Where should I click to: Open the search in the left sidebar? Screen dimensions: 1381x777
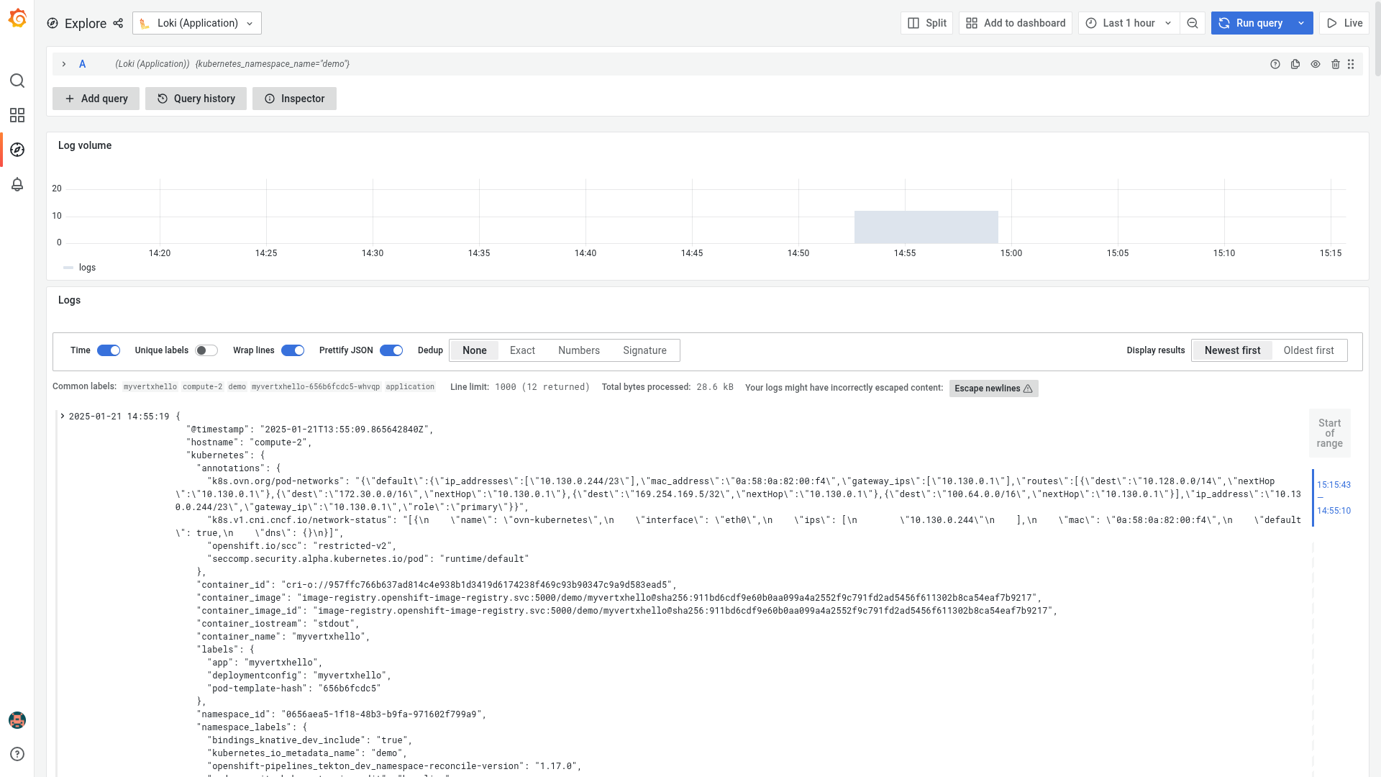pos(17,81)
